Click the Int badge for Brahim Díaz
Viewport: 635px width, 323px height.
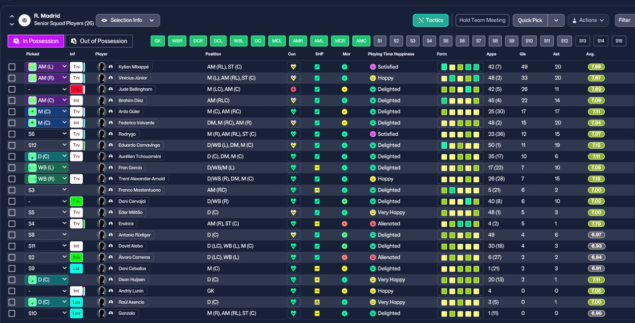tap(76, 101)
